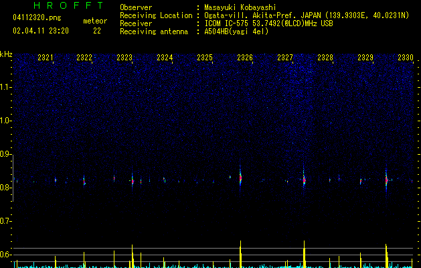Click the "meteor" count label
421x268 pixels.
tap(95, 21)
